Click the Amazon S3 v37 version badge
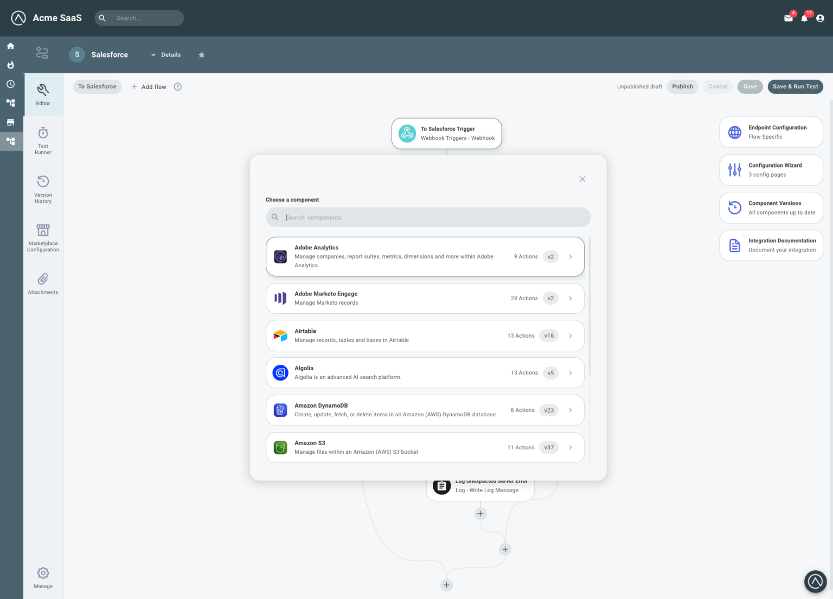 point(549,448)
